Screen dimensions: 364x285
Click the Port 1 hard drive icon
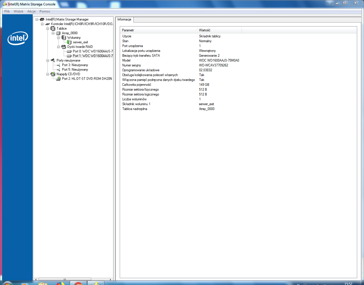(69, 56)
